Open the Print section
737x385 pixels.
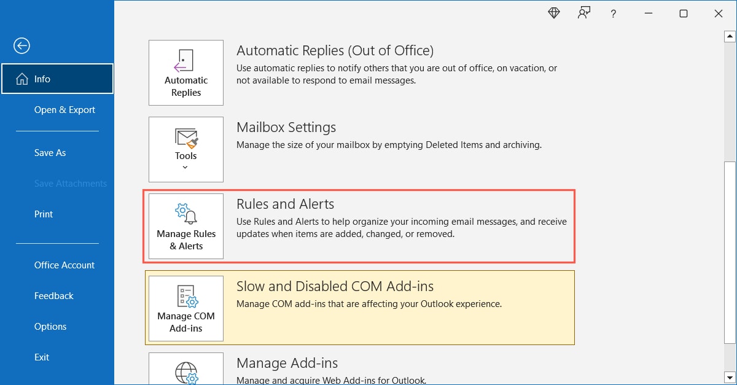coord(43,214)
